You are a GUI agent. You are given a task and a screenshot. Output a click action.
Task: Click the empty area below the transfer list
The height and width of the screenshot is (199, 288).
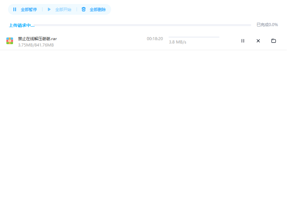point(144,124)
